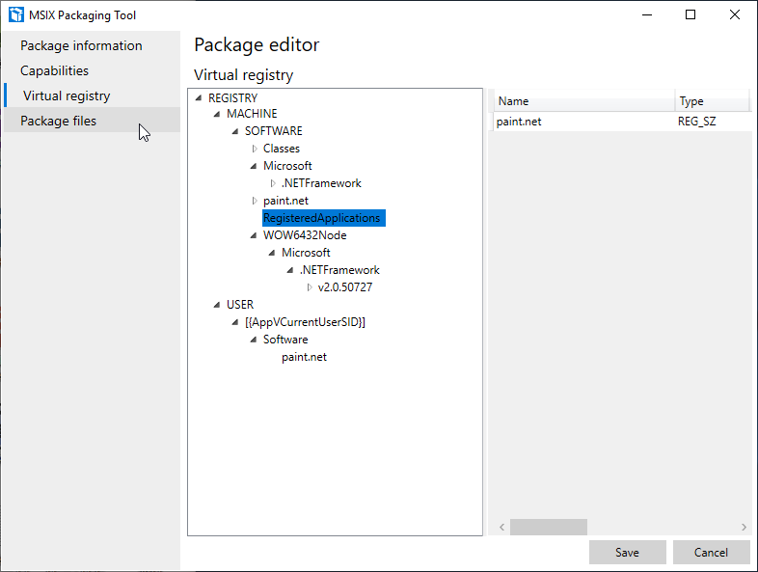Expand the paint.net key under SOFTWARE
Image resolution: width=758 pixels, height=572 pixels.
(x=255, y=201)
